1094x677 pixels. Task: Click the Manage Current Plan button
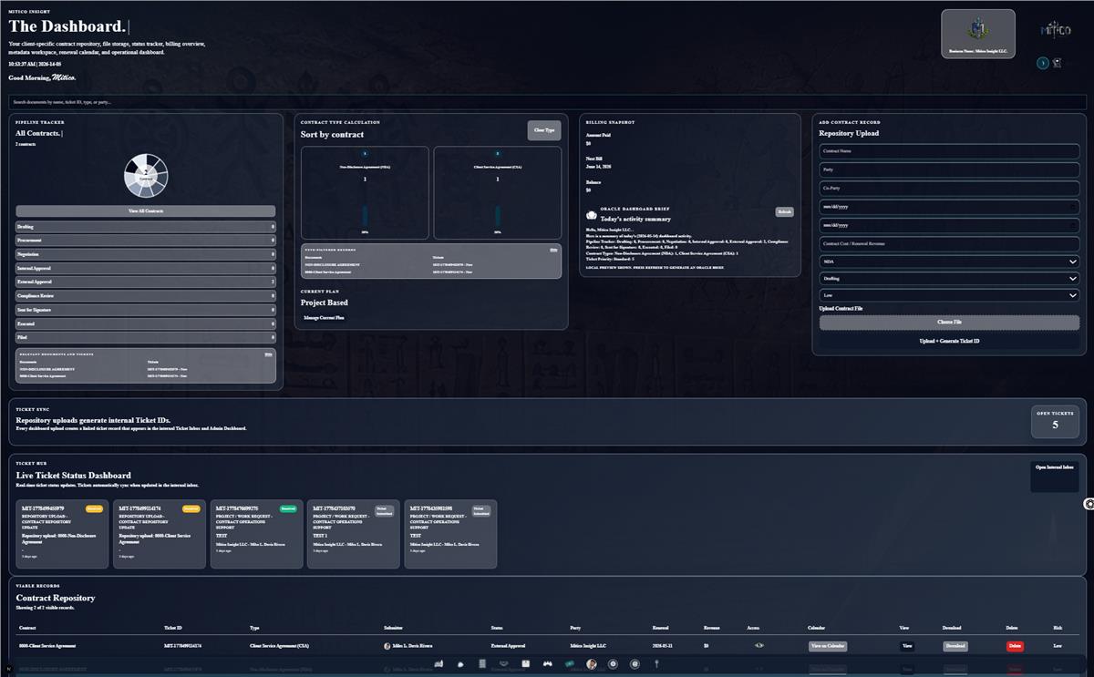click(324, 318)
